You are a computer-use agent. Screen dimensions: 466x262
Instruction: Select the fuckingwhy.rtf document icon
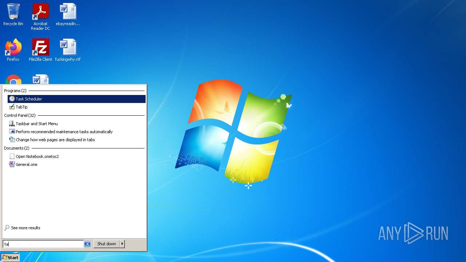tap(68, 50)
